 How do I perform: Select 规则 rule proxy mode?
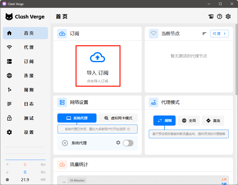pyautogui.click(x=164, y=121)
